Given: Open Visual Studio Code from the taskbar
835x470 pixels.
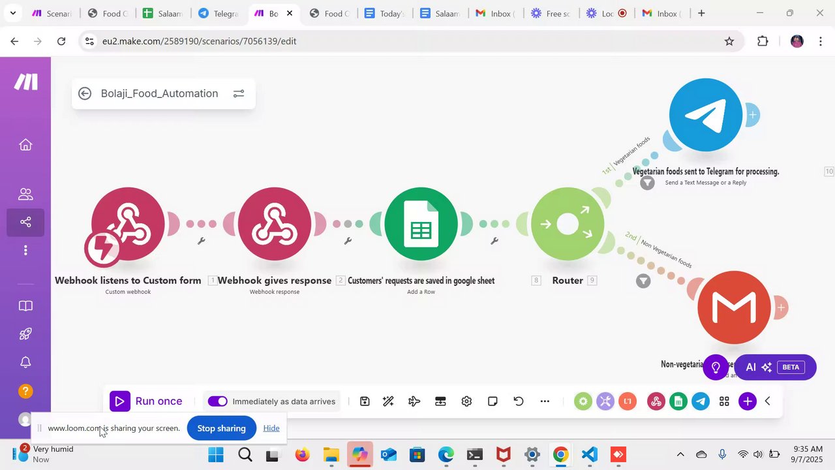Looking at the screenshot, I should click(x=589, y=454).
